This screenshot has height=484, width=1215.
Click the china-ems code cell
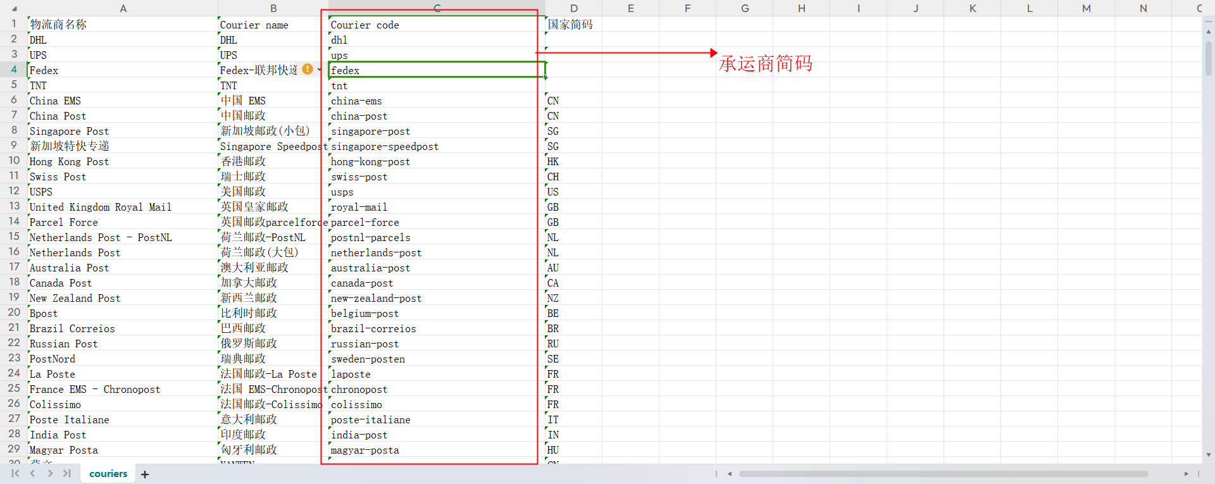[x=437, y=100]
